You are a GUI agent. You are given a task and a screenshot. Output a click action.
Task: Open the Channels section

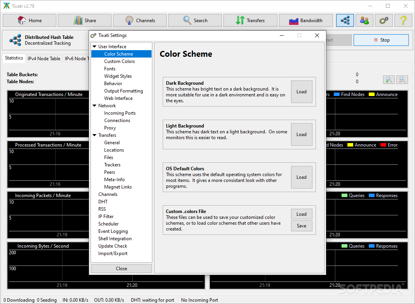pos(140,20)
